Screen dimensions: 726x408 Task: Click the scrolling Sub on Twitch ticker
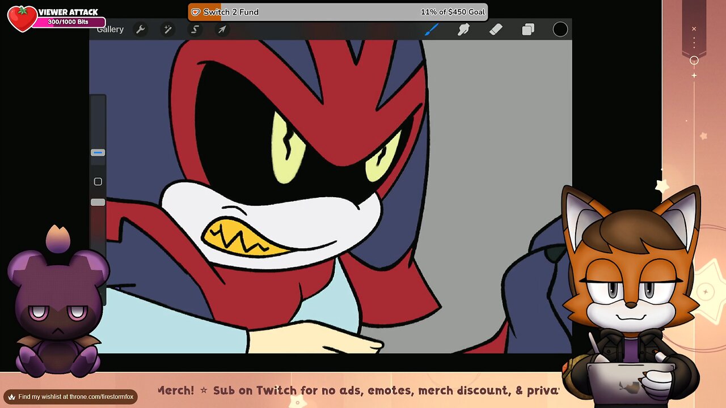click(x=357, y=390)
